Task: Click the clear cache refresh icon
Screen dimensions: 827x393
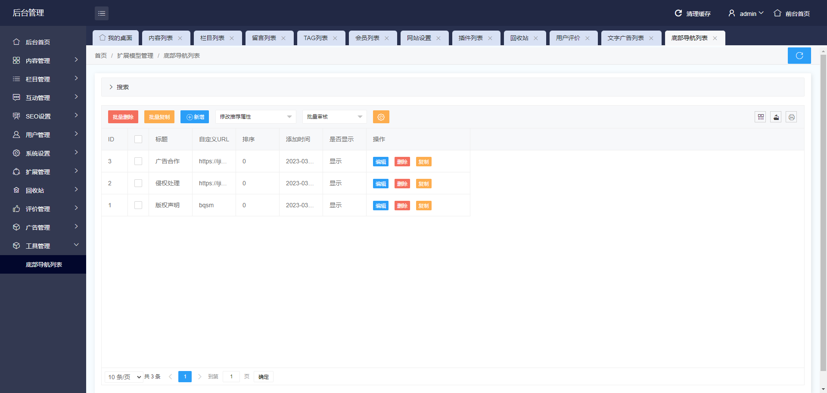Action: [678, 13]
